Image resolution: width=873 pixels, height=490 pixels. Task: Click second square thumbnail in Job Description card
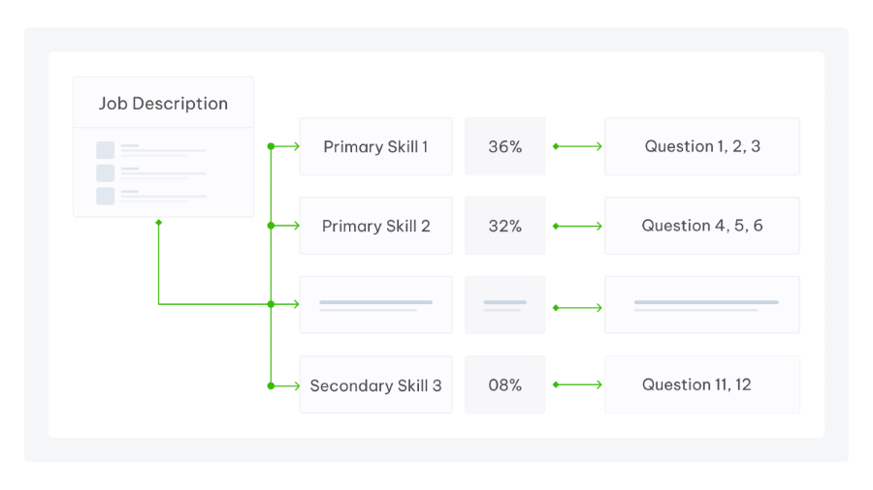[x=105, y=173]
